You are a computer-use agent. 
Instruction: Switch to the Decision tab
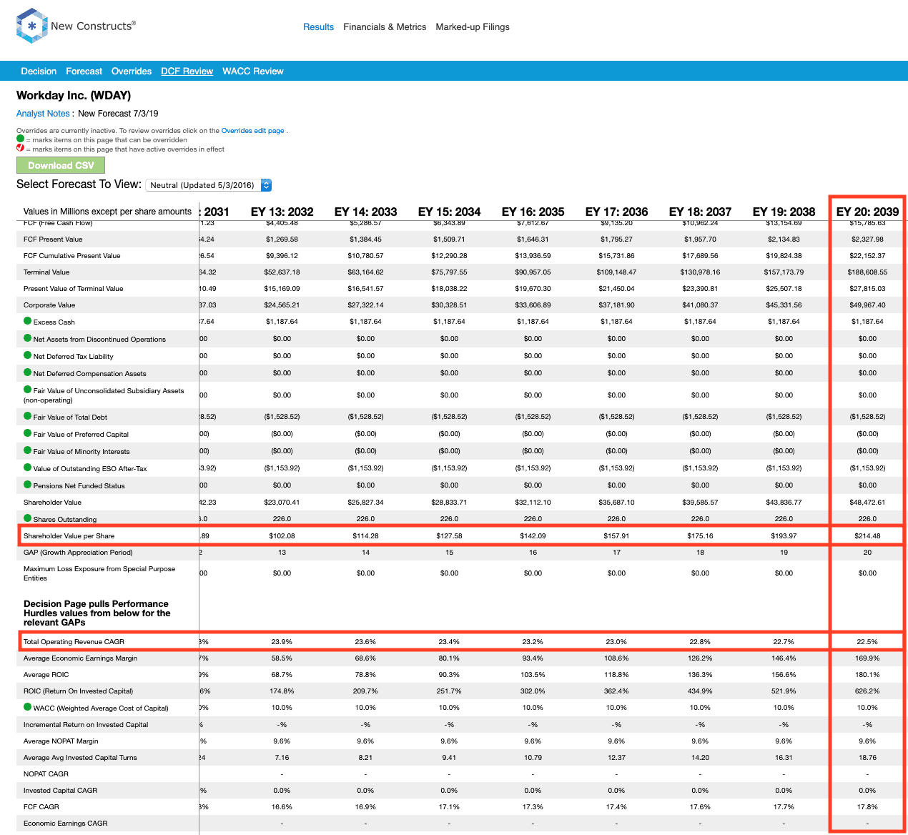[39, 71]
